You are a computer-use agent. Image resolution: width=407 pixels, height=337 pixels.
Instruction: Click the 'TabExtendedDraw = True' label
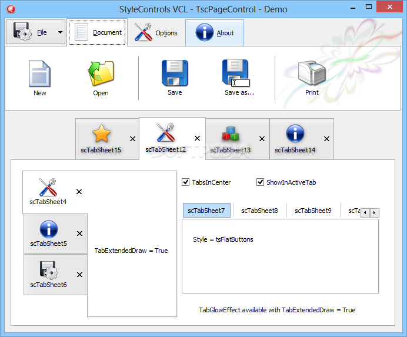pos(131,251)
